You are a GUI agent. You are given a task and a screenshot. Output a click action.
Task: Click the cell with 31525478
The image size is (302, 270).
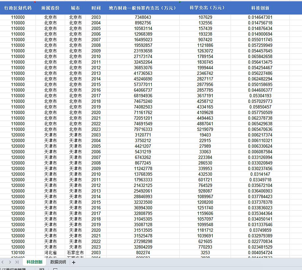[143, 235]
